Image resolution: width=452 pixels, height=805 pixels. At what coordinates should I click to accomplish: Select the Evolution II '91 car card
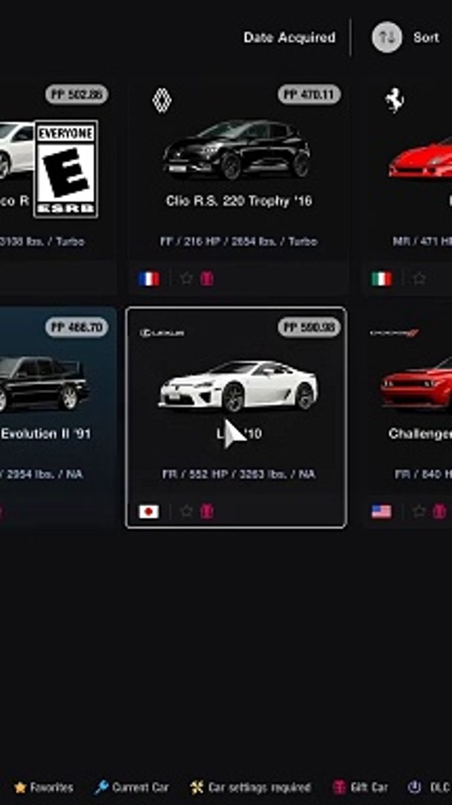[58, 417]
